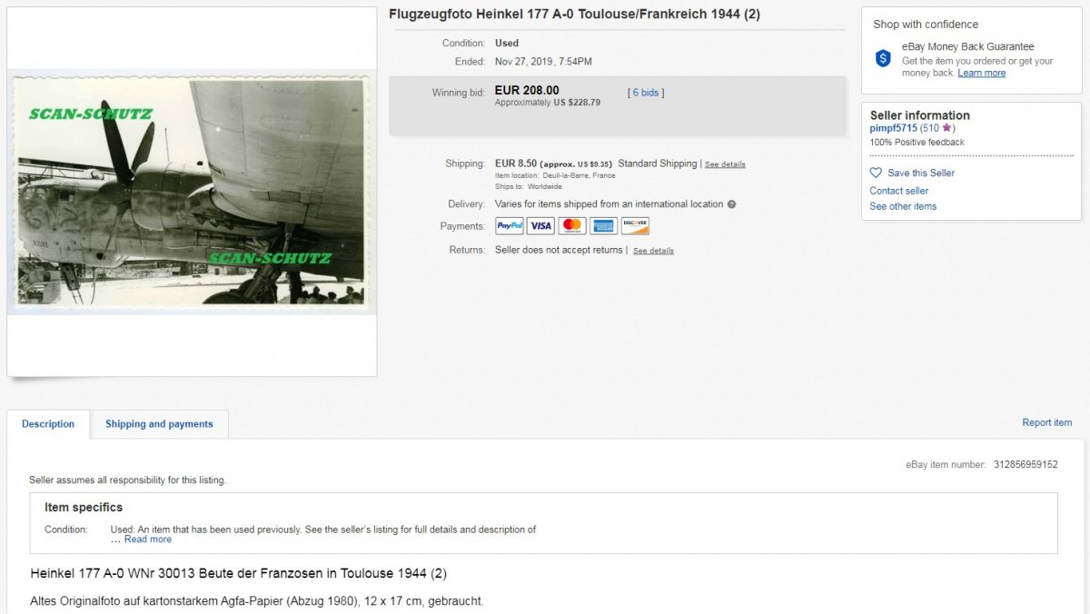The height and width of the screenshot is (614, 1090).
Task: Select the Description tab
Action: [x=48, y=424]
